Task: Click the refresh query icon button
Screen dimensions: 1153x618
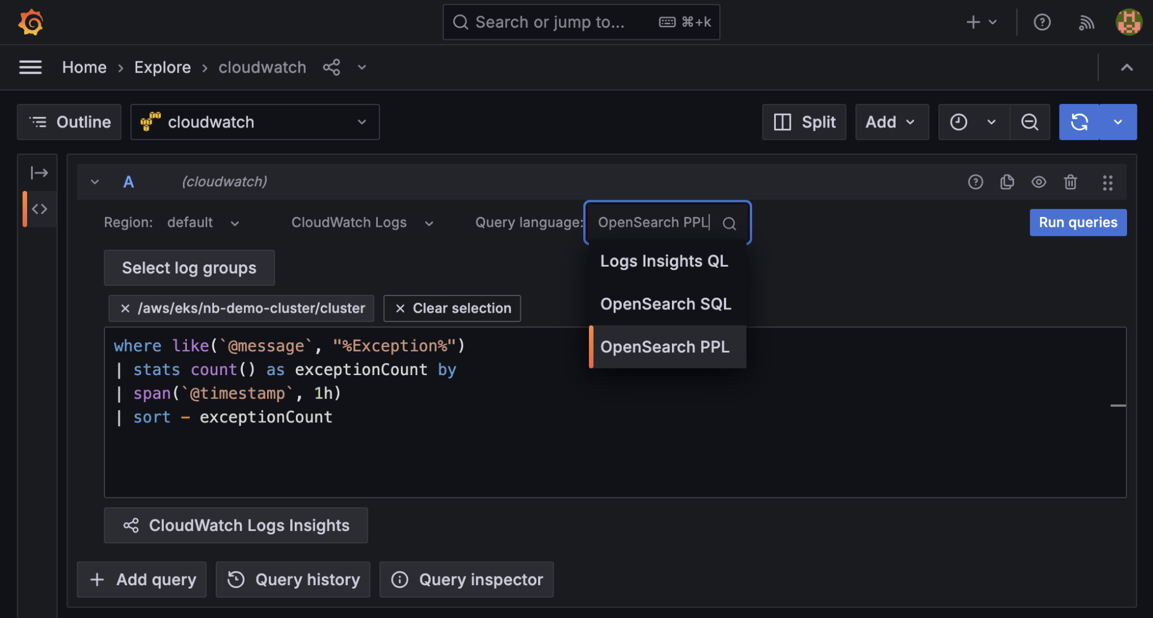Action: pyautogui.click(x=1079, y=122)
